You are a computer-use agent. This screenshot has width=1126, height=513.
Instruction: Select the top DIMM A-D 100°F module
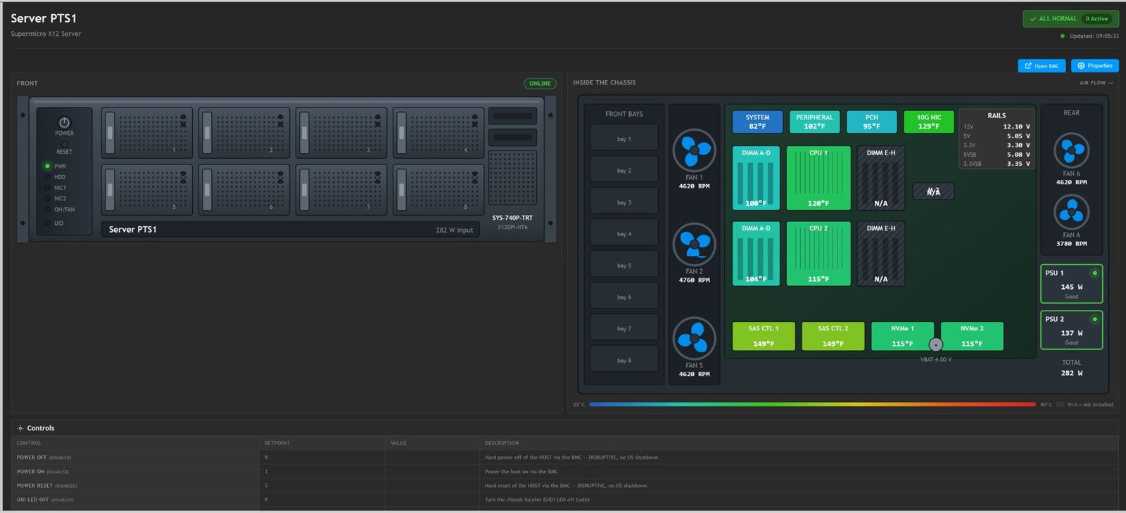pos(756,178)
